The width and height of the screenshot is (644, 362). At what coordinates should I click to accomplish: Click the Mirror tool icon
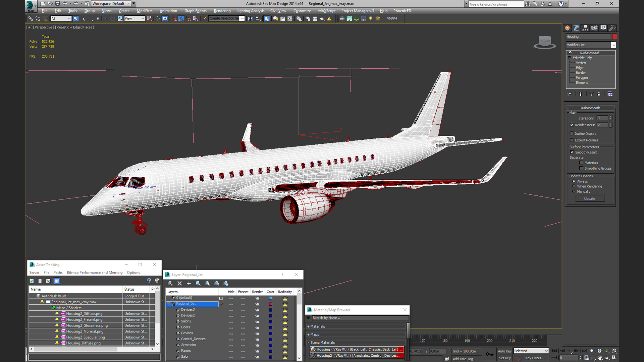[x=250, y=19]
